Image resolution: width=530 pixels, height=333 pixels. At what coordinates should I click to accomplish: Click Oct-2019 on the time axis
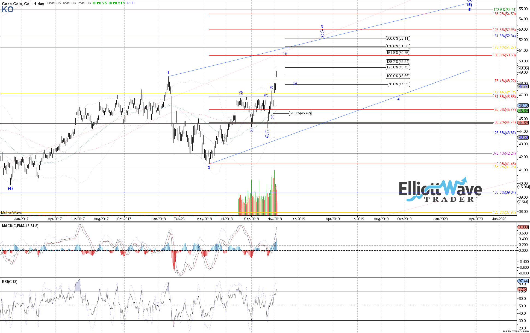[404, 219]
